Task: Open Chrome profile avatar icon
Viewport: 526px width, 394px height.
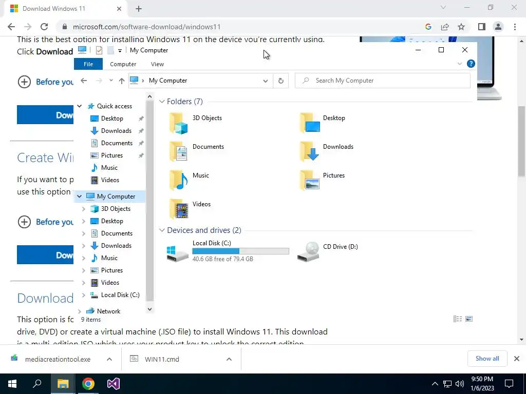Action: coord(498,27)
